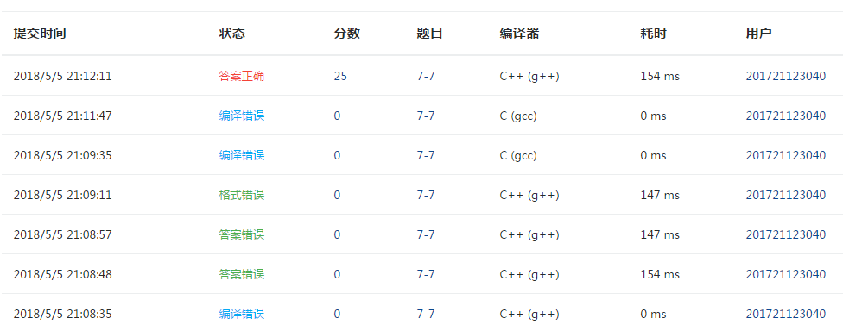Select C (gcc) compiler in the 21:09:35 row
Screen dimensions: 843x331
[518, 155]
